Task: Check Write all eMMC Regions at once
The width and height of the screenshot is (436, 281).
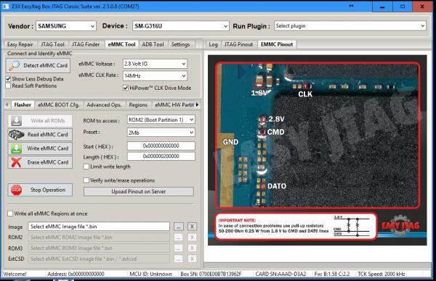Action: [x=10, y=214]
